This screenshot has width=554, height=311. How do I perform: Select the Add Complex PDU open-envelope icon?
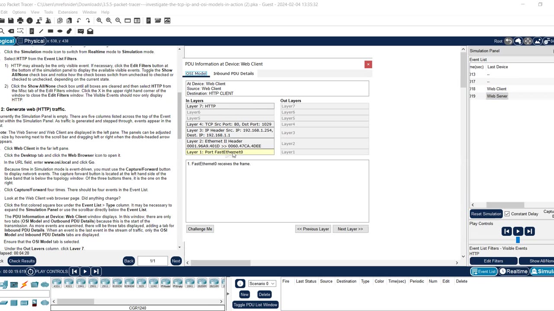pos(90,31)
